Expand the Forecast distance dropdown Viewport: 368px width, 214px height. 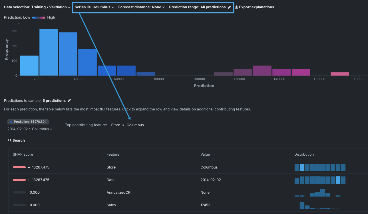click(141, 7)
